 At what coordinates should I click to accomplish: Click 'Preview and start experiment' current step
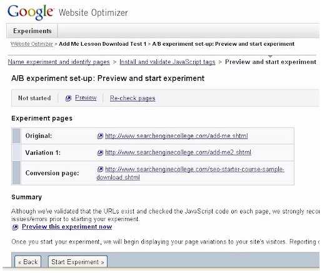tap(271, 62)
